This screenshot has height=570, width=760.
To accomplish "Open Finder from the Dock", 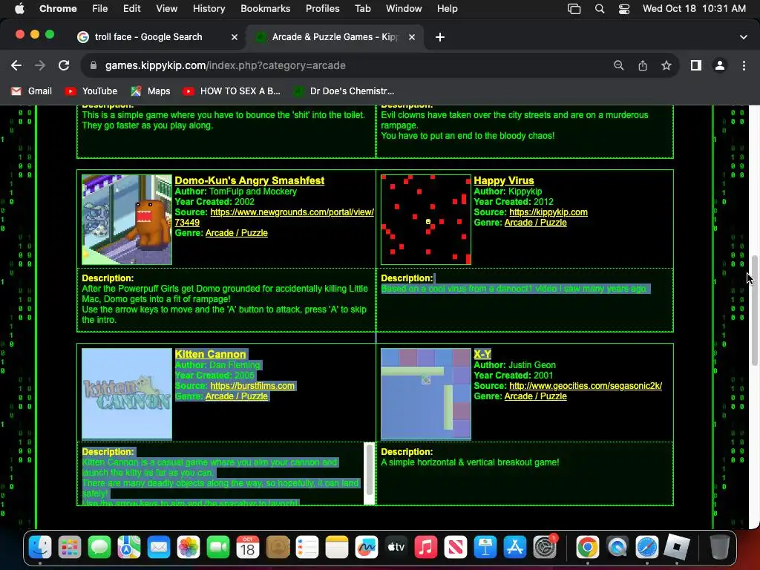I will (40, 548).
